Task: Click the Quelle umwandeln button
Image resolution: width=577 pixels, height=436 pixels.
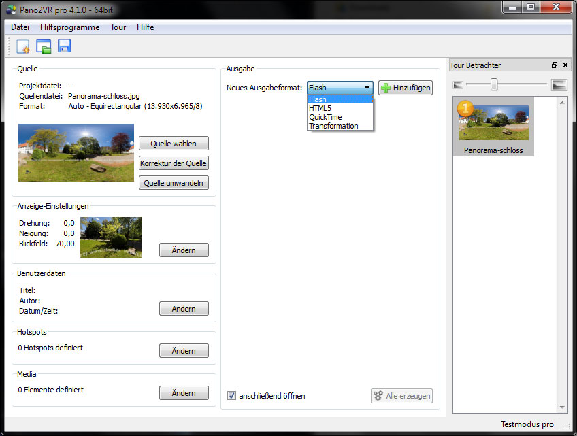Action: click(x=174, y=183)
